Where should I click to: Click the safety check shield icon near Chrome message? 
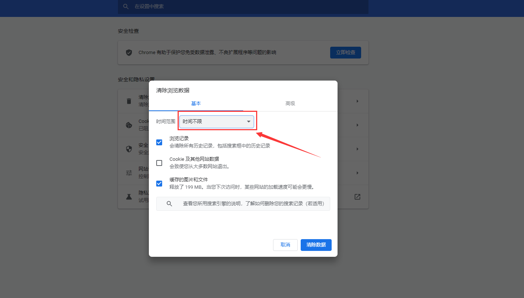(x=129, y=52)
